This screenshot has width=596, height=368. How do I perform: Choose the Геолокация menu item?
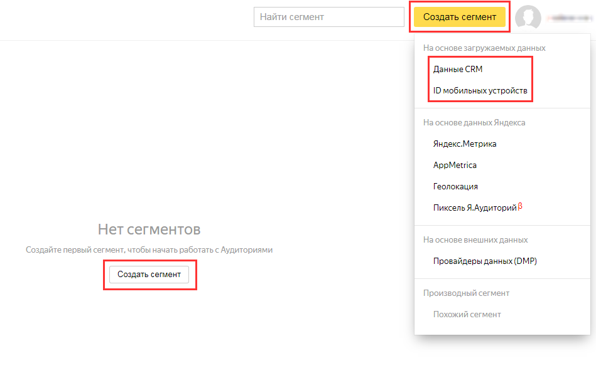click(455, 186)
